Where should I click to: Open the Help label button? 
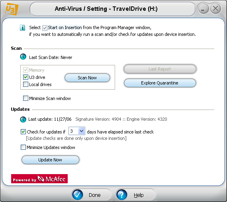[x=139, y=195]
